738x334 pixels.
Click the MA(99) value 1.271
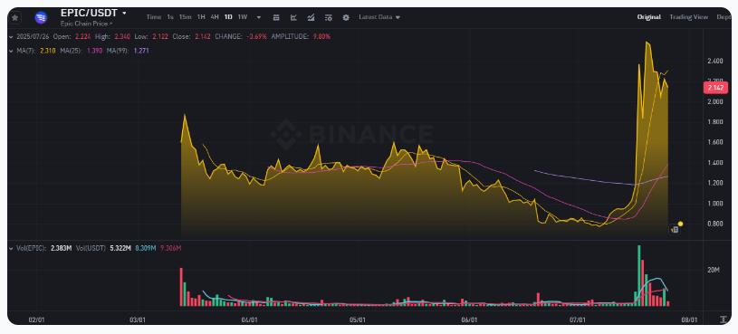coord(141,51)
